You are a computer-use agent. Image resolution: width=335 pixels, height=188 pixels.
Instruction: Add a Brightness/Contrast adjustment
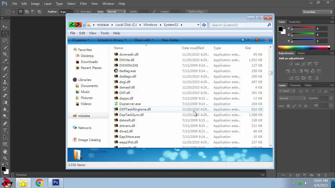tap(291, 64)
